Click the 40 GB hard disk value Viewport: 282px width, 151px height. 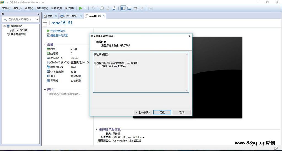(74, 58)
